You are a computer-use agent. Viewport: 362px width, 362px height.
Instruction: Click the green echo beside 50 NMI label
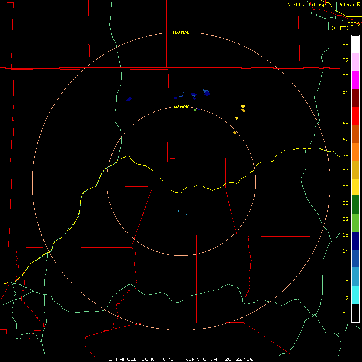(195, 110)
